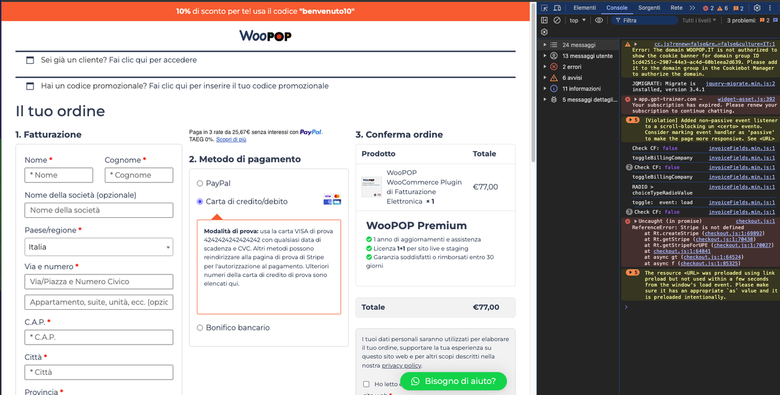Click the Cognome input field

(x=139, y=175)
